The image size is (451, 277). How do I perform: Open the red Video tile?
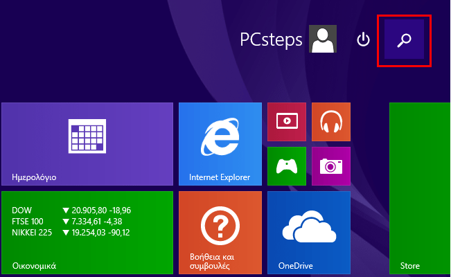[x=287, y=122]
